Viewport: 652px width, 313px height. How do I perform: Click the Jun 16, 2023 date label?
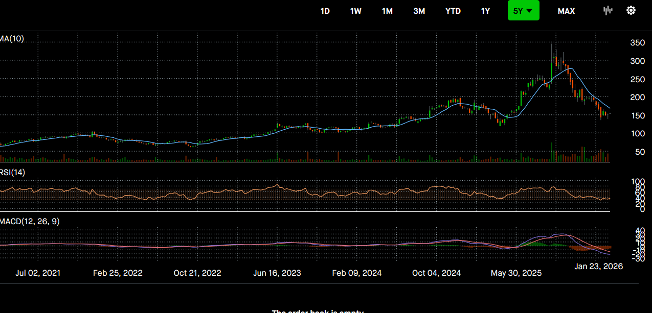coord(277,273)
